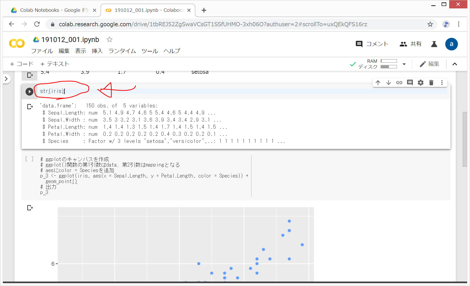Open the ファイル menu
Image resolution: width=470 pixels, height=286 pixels.
pos(42,51)
